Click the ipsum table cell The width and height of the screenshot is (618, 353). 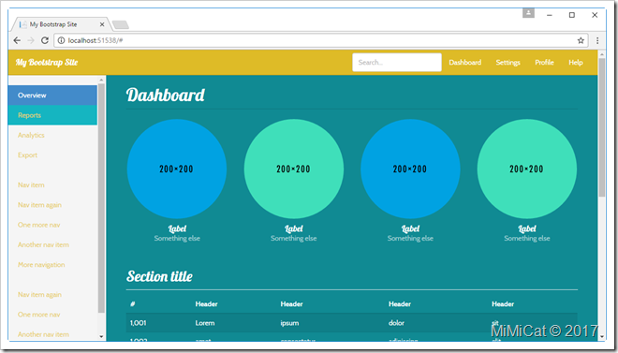tap(289, 323)
